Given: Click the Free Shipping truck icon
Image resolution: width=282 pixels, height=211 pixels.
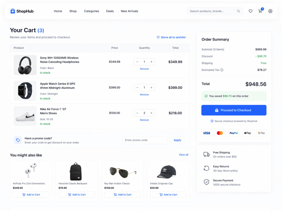Looking at the screenshot, I should point(206,154).
